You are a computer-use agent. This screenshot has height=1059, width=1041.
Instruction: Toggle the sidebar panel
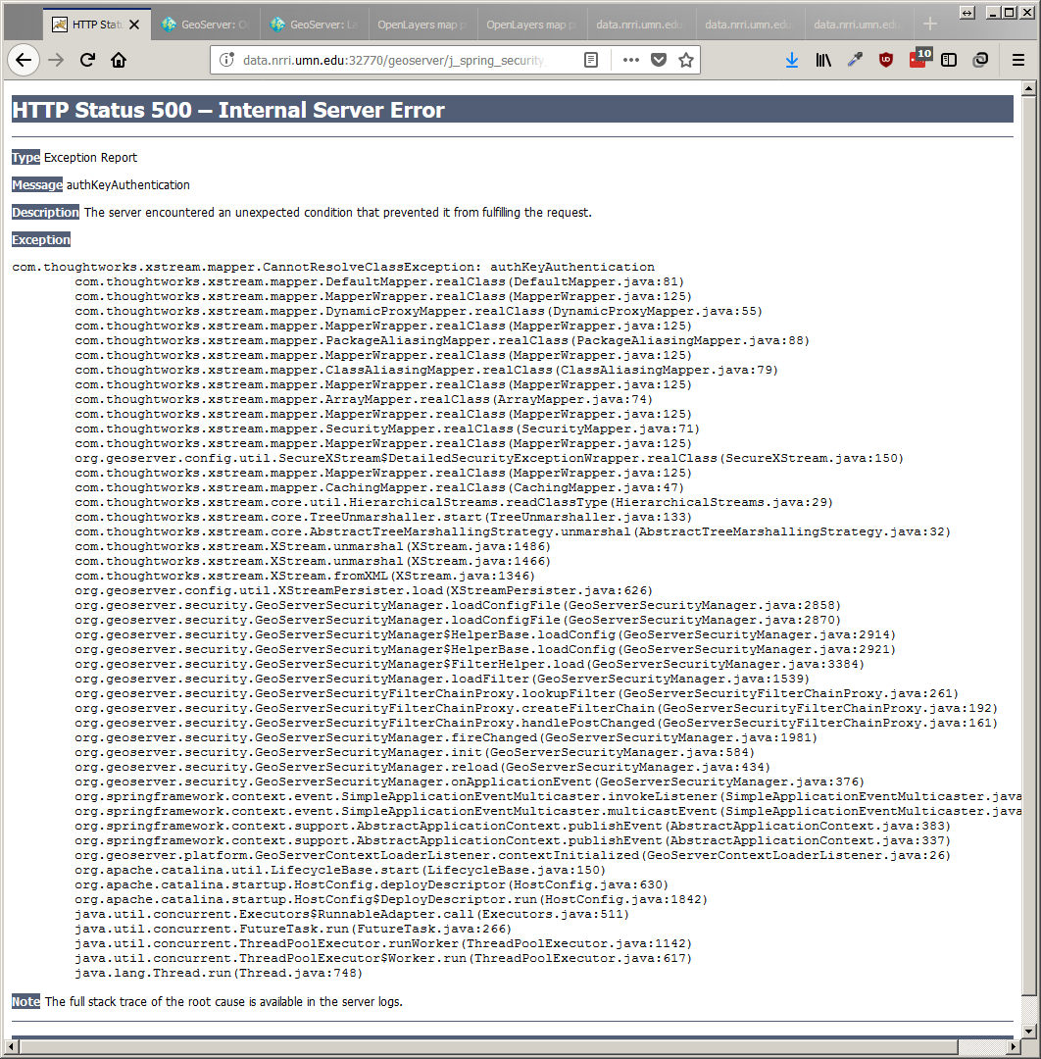pyautogui.click(x=949, y=60)
